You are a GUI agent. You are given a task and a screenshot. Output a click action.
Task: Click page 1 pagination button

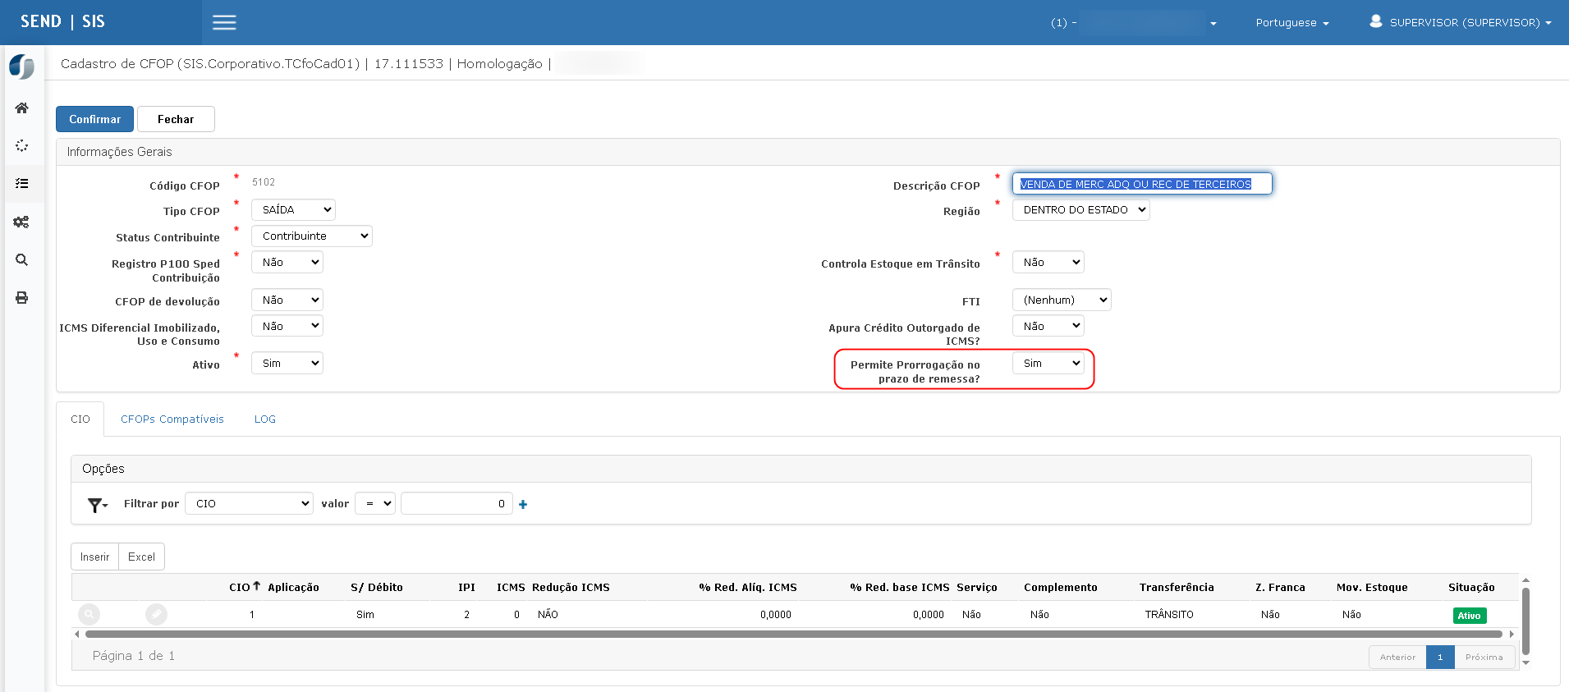point(1440,657)
